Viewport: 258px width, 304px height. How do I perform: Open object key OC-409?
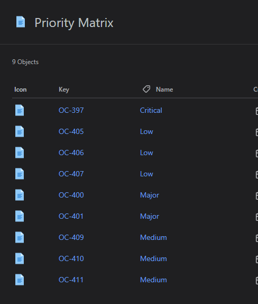click(x=71, y=237)
